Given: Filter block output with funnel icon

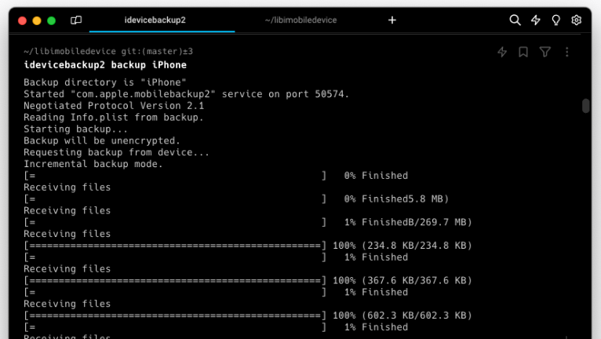Looking at the screenshot, I should [x=545, y=52].
